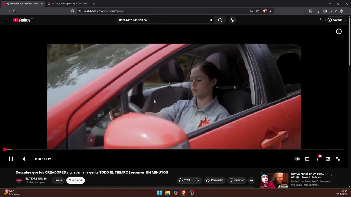
Task: Save the video with Guardar
Action: click(236, 180)
